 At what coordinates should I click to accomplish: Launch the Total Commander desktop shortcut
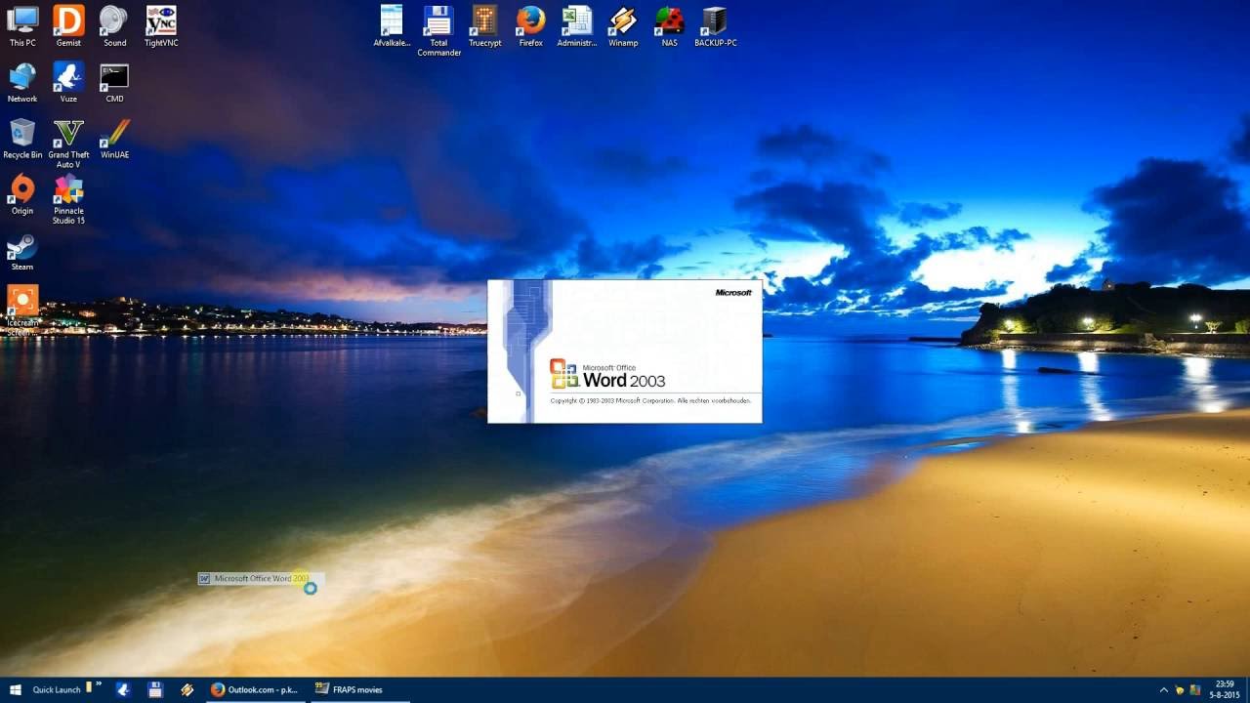438,31
